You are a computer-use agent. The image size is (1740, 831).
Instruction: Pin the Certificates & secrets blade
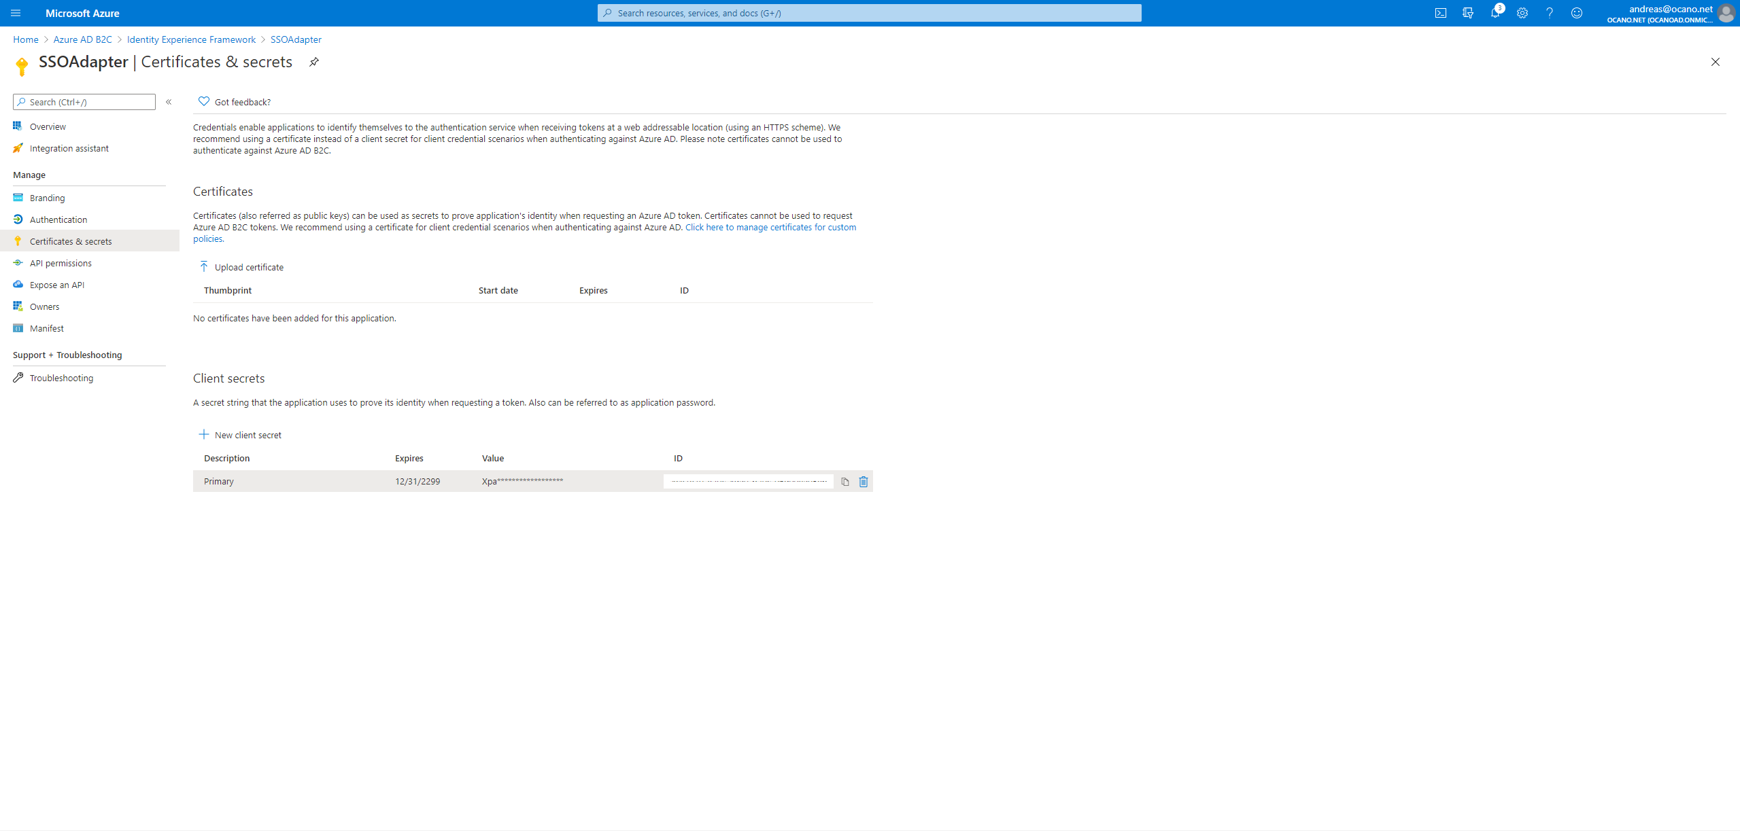pos(313,62)
